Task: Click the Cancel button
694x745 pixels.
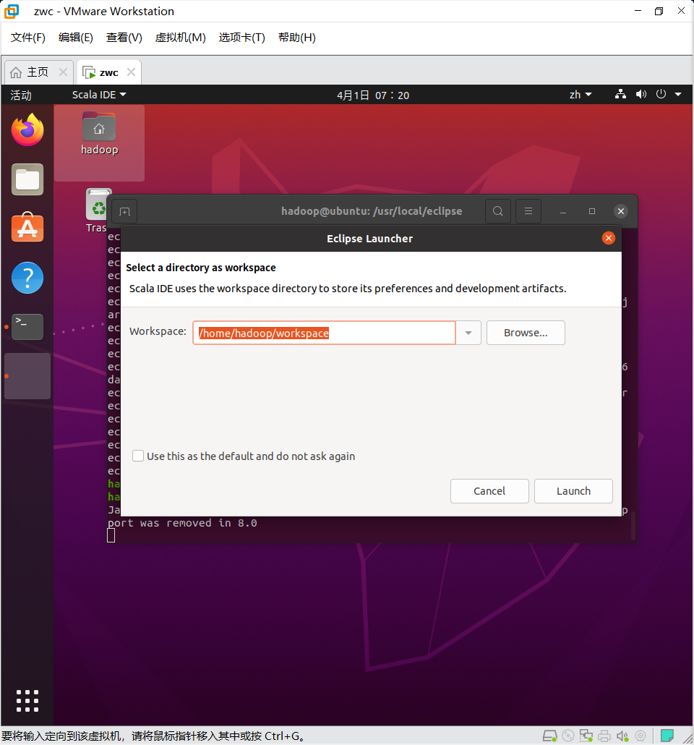Action: [x=489, y=491]
